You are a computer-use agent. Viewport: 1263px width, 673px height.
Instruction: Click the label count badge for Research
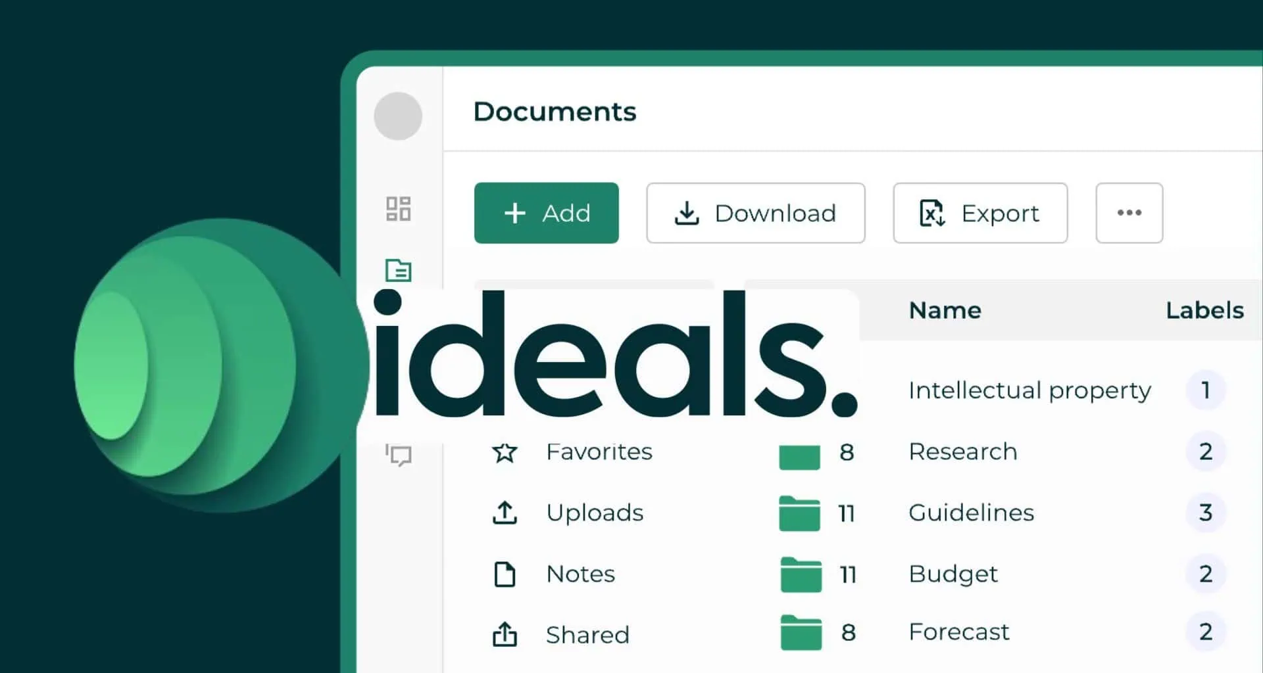coord(1205,452)
